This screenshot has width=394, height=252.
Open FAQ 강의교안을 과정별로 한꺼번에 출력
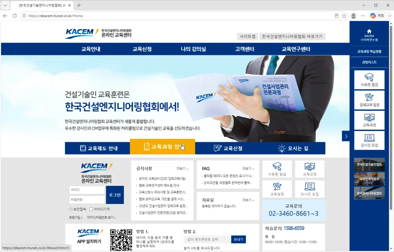pos(228,183)
